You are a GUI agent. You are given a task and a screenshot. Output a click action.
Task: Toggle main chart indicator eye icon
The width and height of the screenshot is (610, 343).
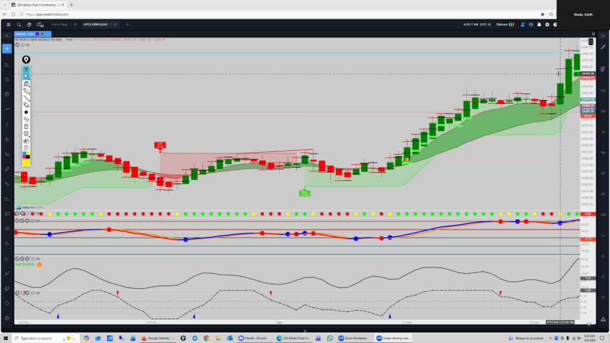pyautogui.click(x=28, y=45)
